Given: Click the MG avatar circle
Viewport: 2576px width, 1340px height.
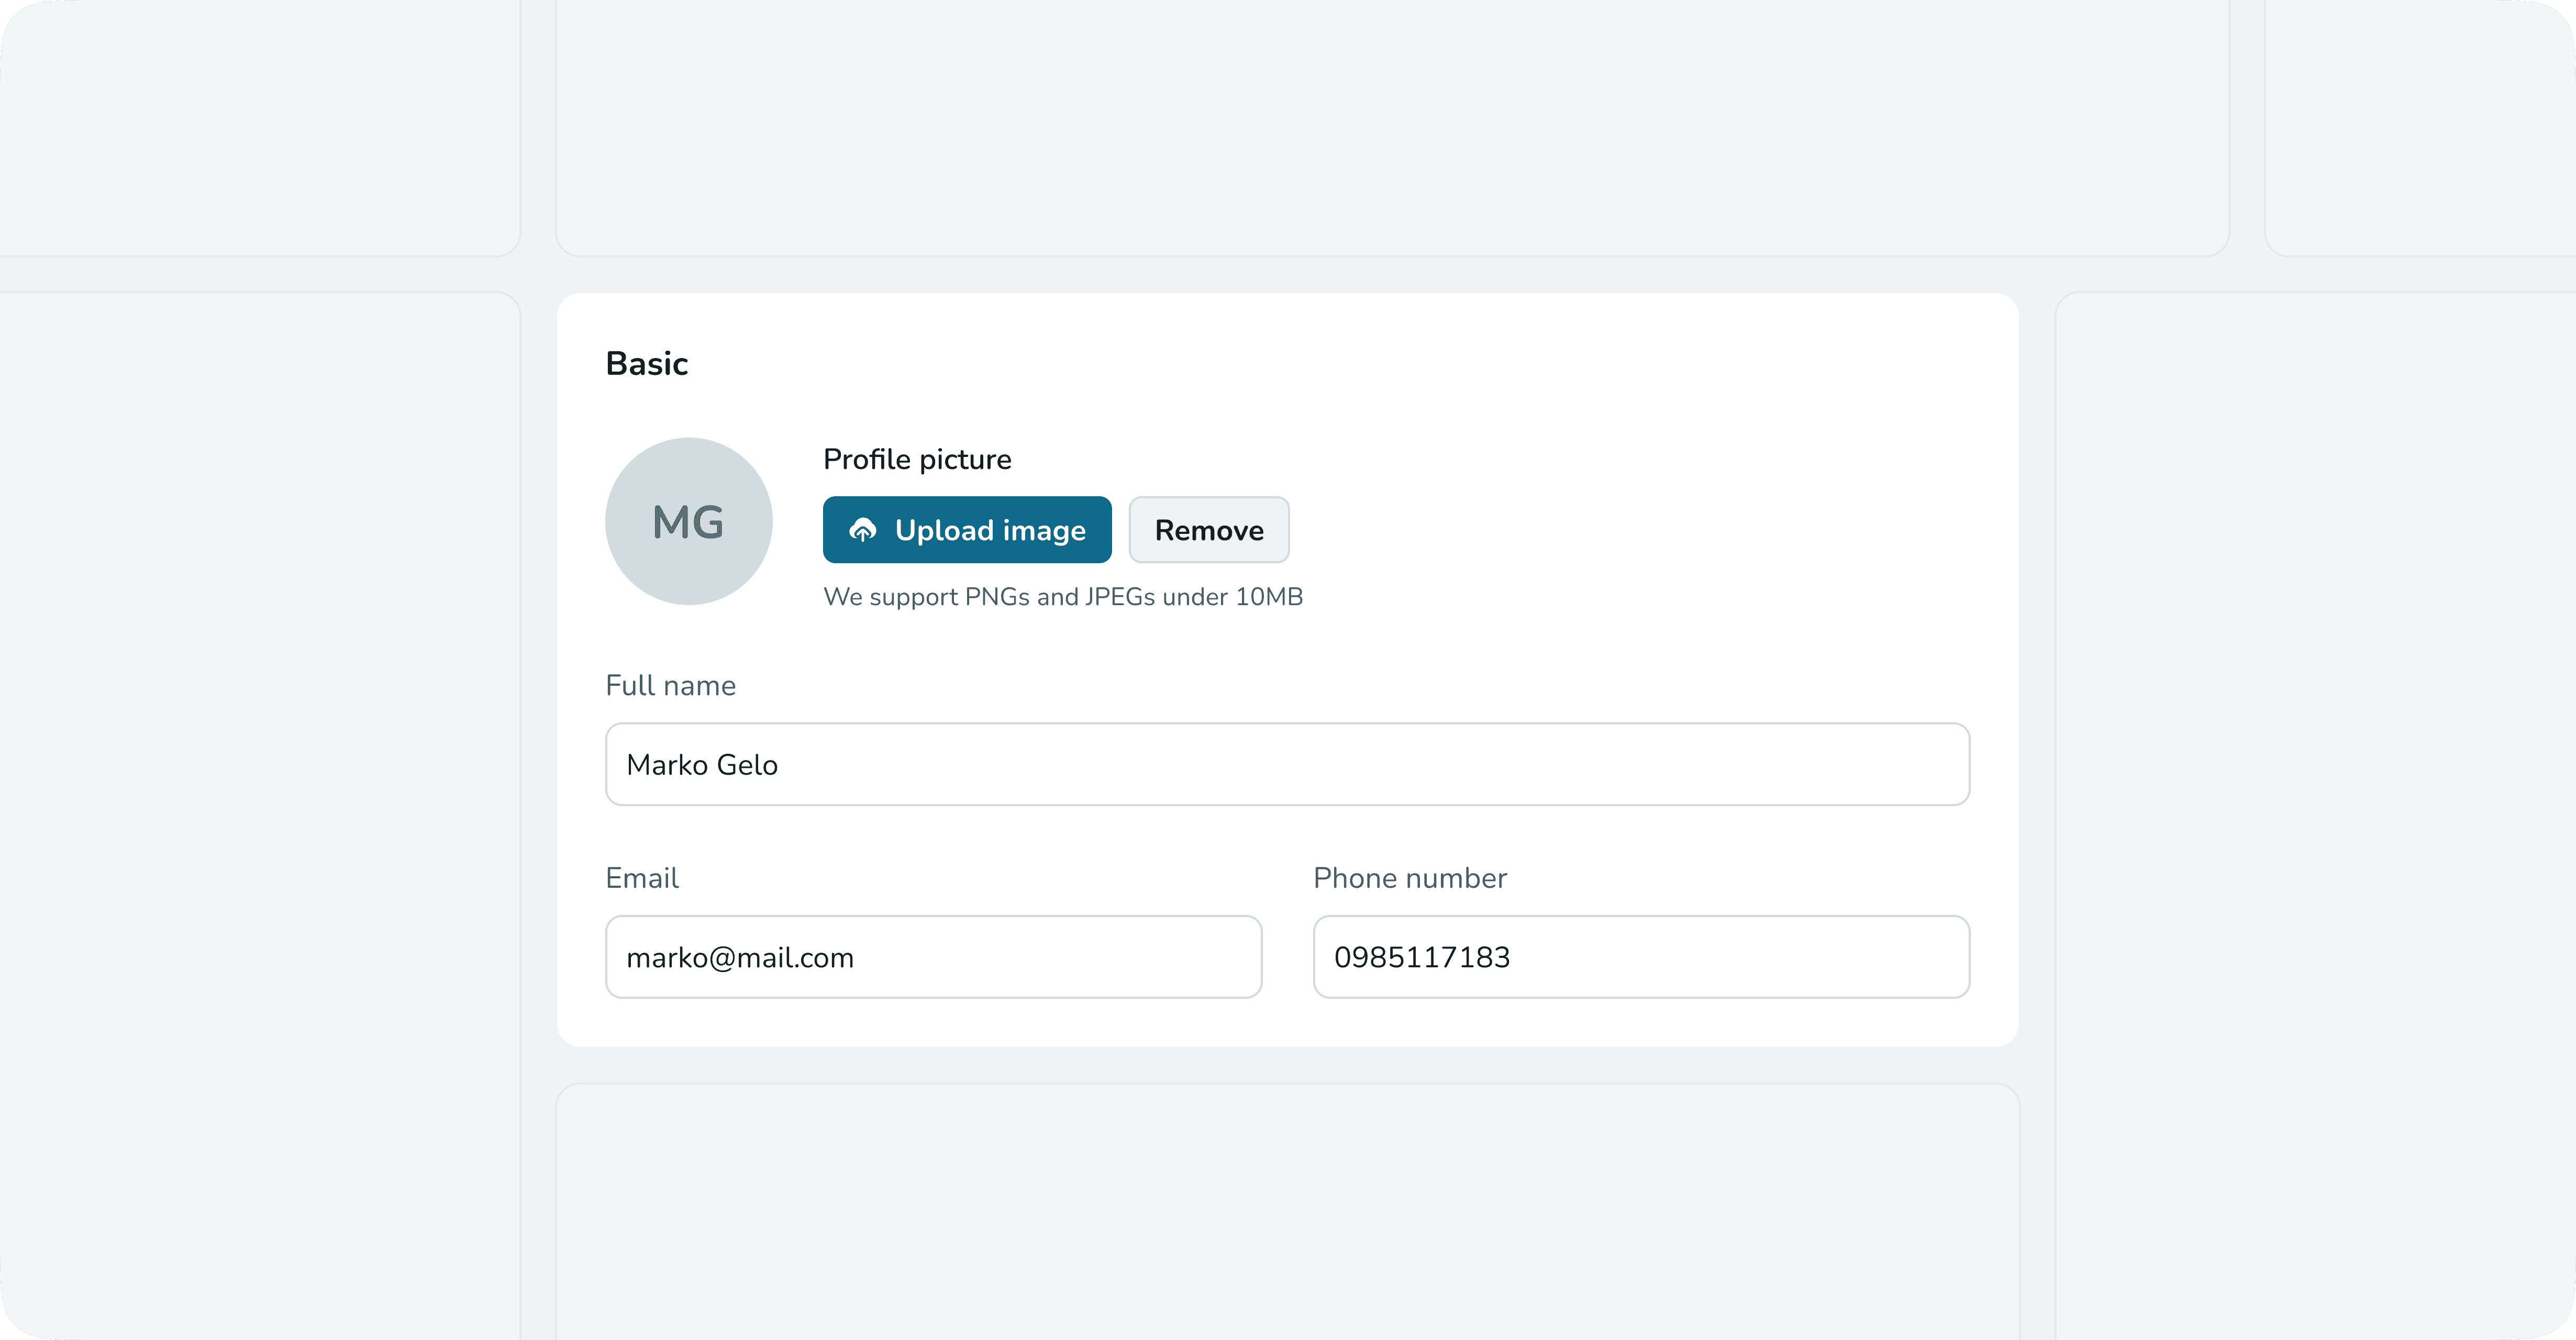Looking at the screenshot, I should point(688,521).
